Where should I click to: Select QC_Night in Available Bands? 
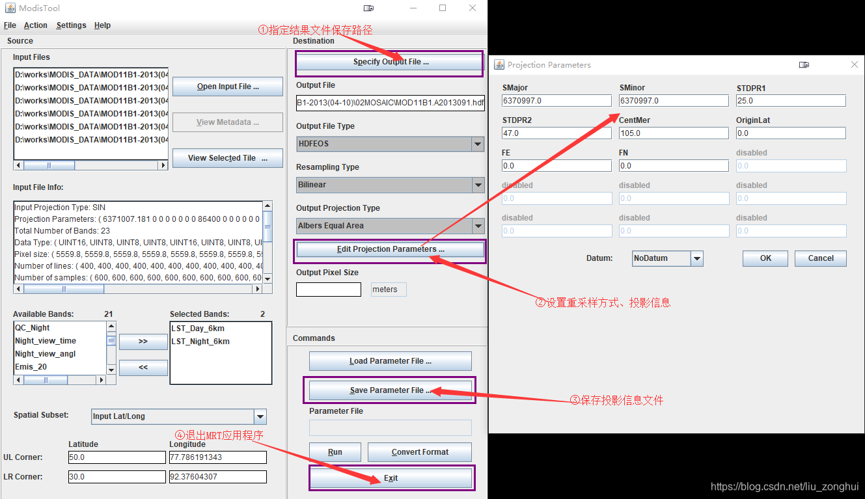pyautogui.click(x=60, y=328)
